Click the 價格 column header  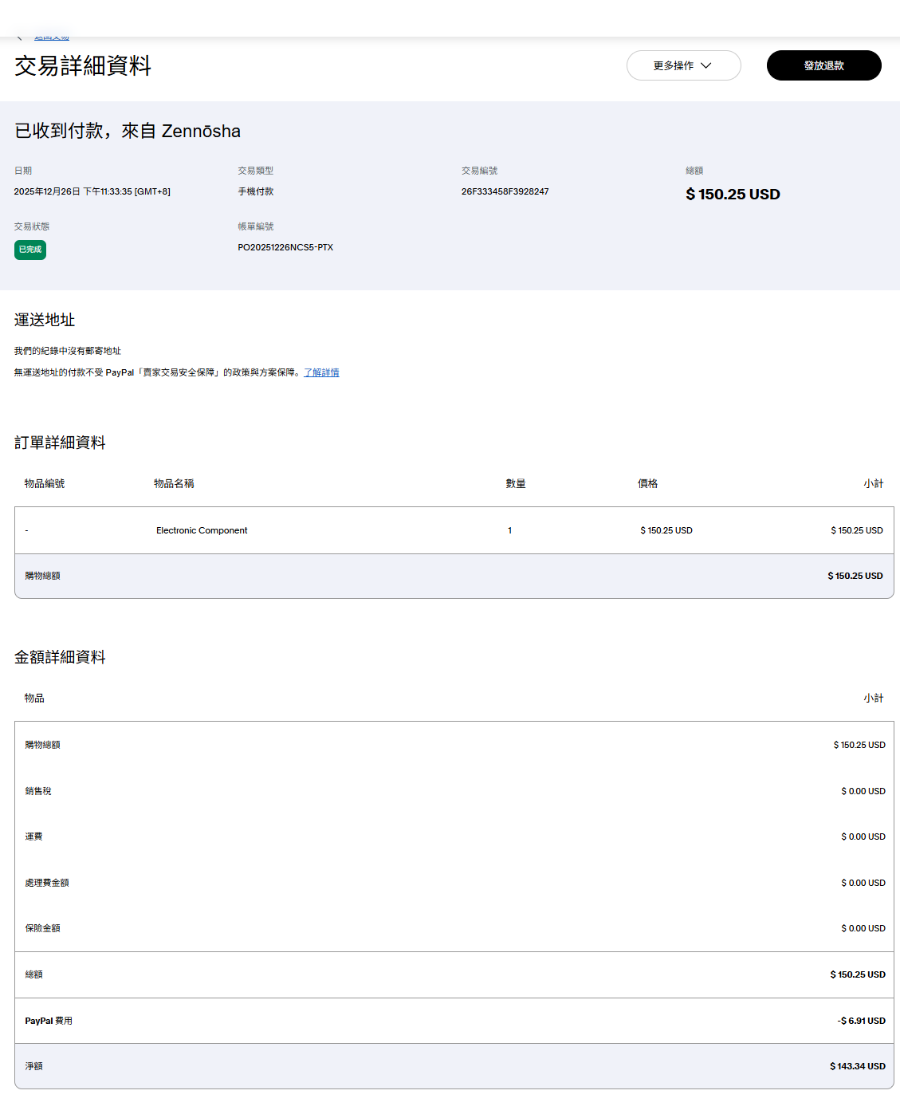coord(647,483)
